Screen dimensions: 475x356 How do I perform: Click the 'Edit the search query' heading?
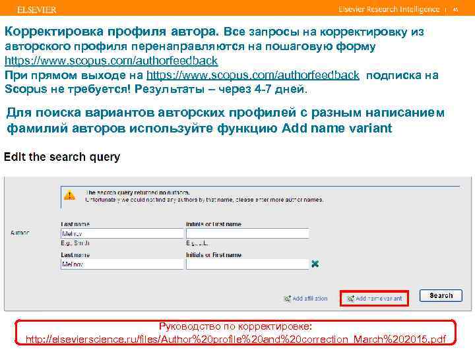pos(62,157)
